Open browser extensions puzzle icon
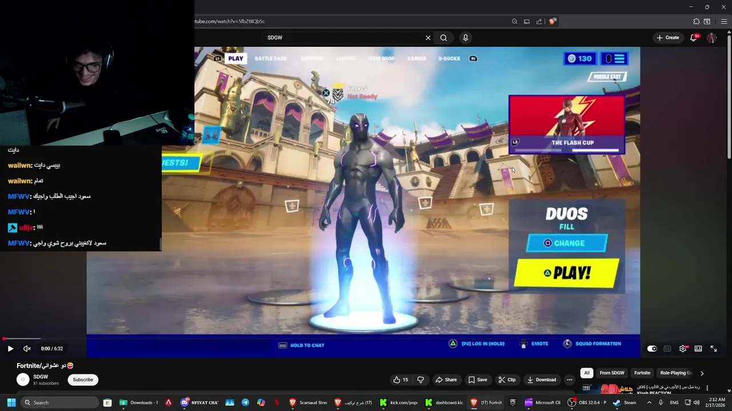Screen dimensions: 732x411 coord(696,21)
